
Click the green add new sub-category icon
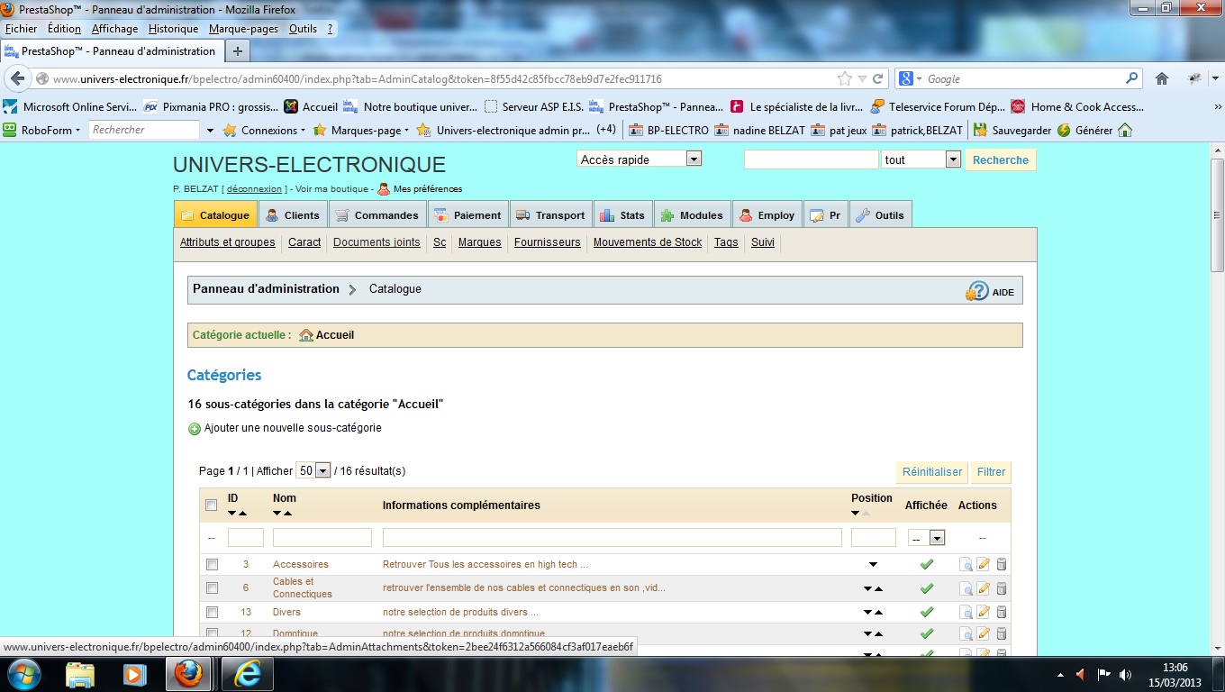(x=195, y=429)
